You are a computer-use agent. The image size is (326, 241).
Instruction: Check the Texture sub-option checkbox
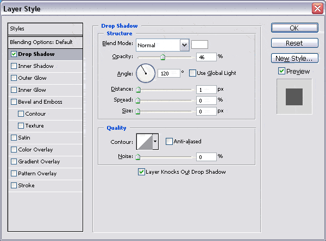pyautogui.click(x=21, y=126)
